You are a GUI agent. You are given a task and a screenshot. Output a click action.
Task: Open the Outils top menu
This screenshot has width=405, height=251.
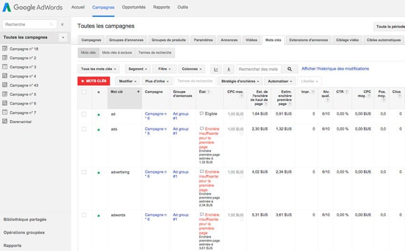pos(182,7)
